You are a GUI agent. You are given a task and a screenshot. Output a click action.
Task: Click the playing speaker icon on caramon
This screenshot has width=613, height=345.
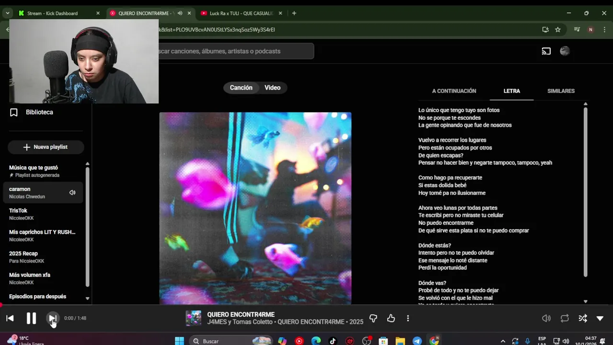(72, 193)
